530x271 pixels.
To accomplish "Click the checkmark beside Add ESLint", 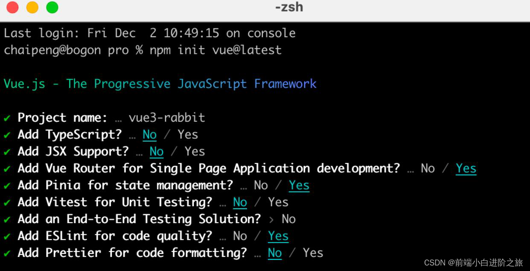I will [x=7, y=236].
